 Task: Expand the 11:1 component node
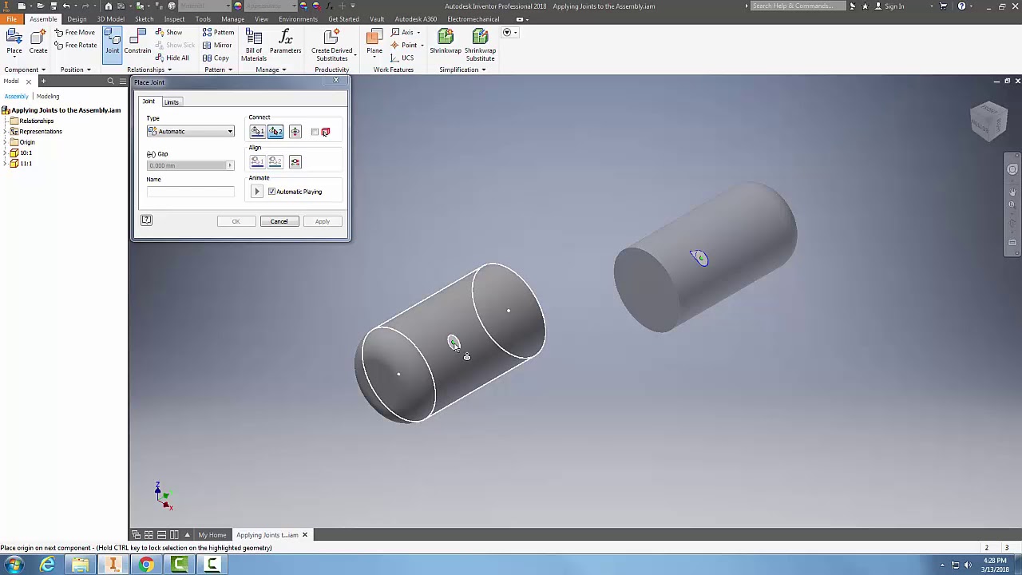point(5,164)
